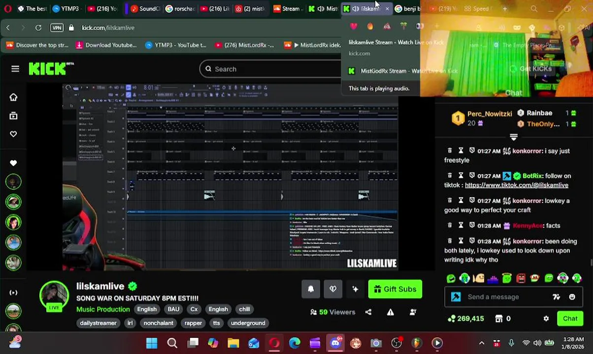Switch to the benji Google tab

click(409, 9)
